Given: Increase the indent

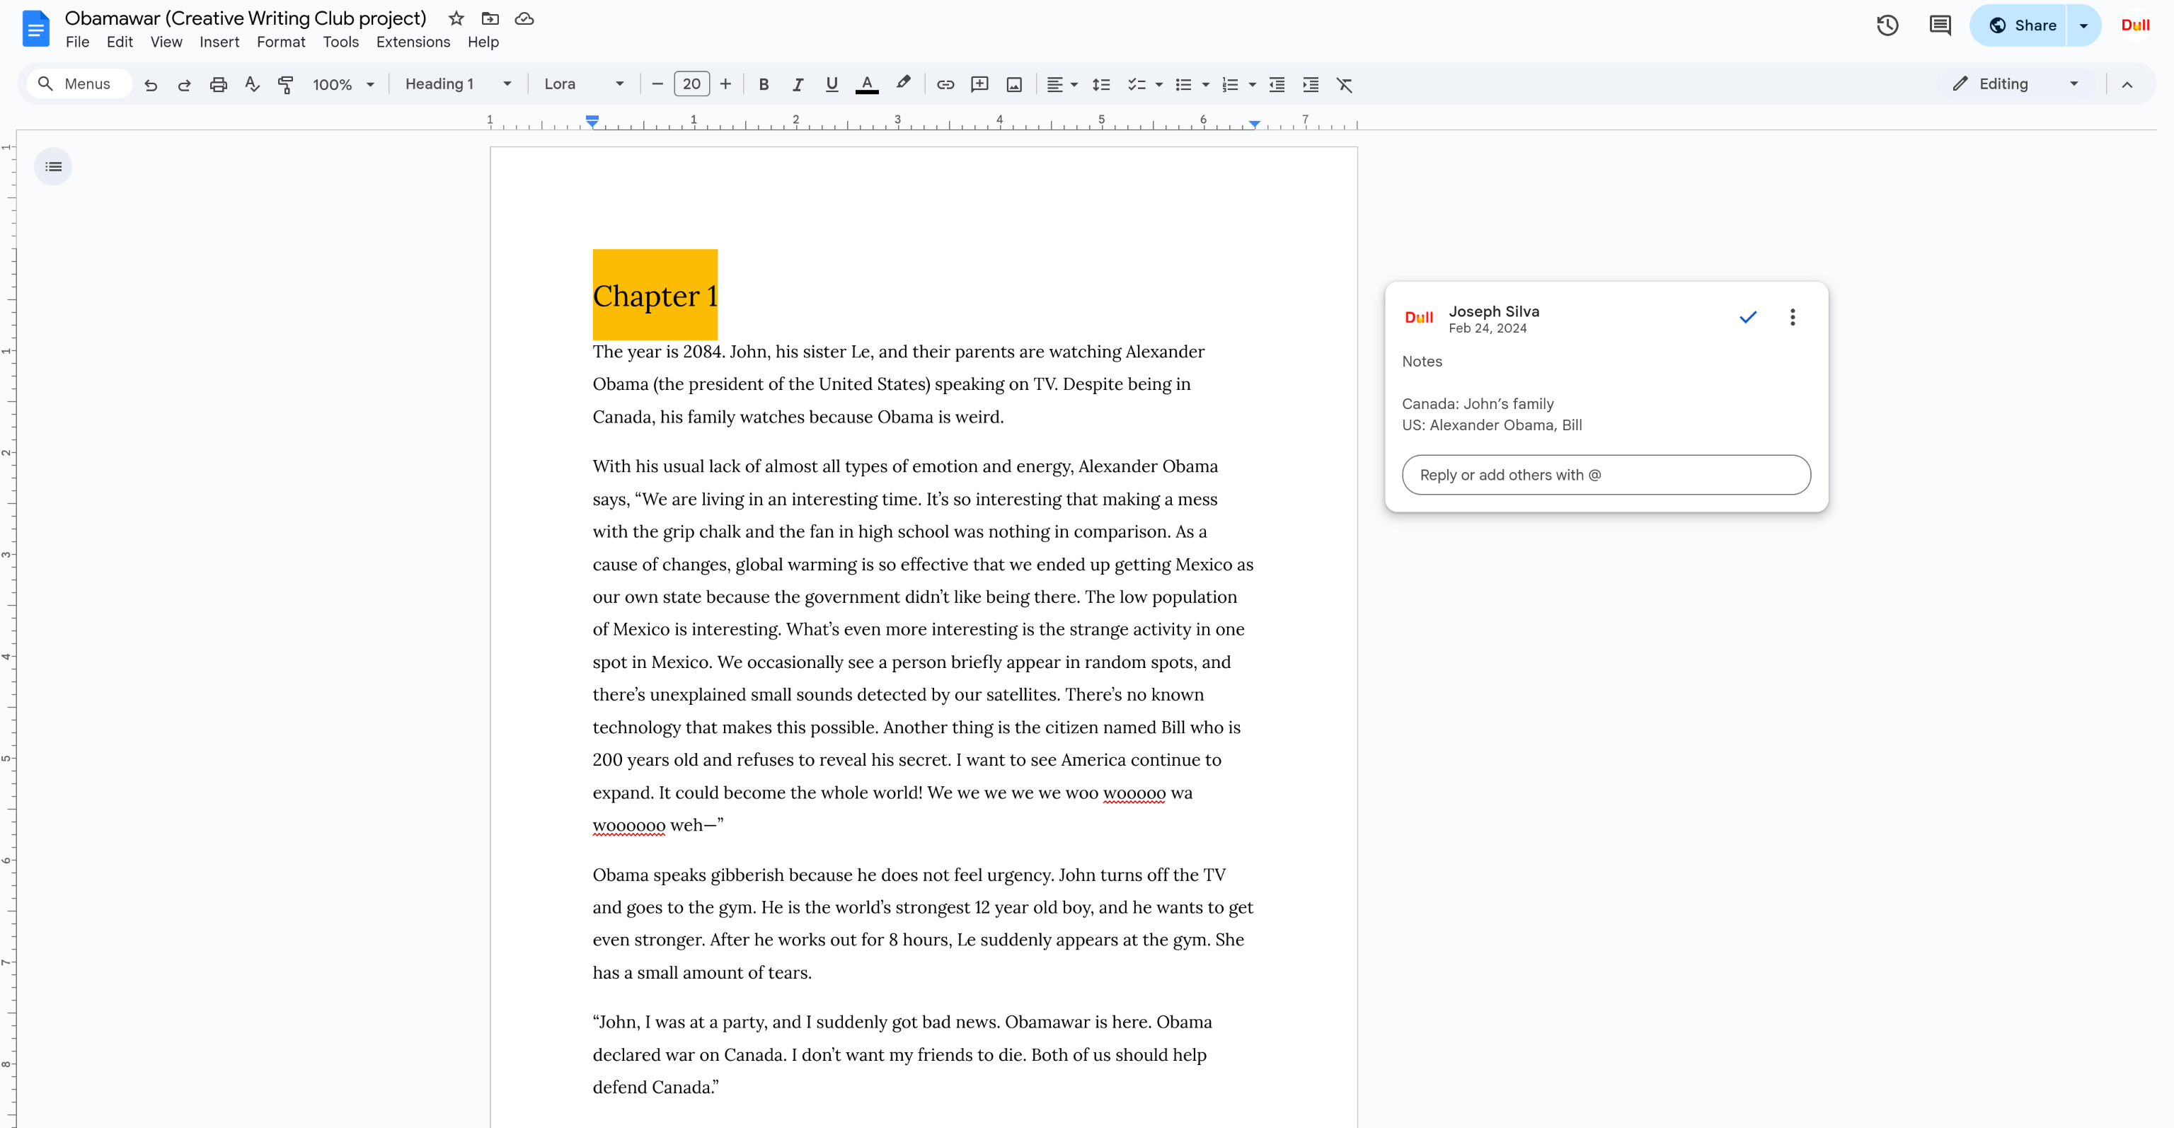Looking at the screenshot, I should coord(1311,84).
